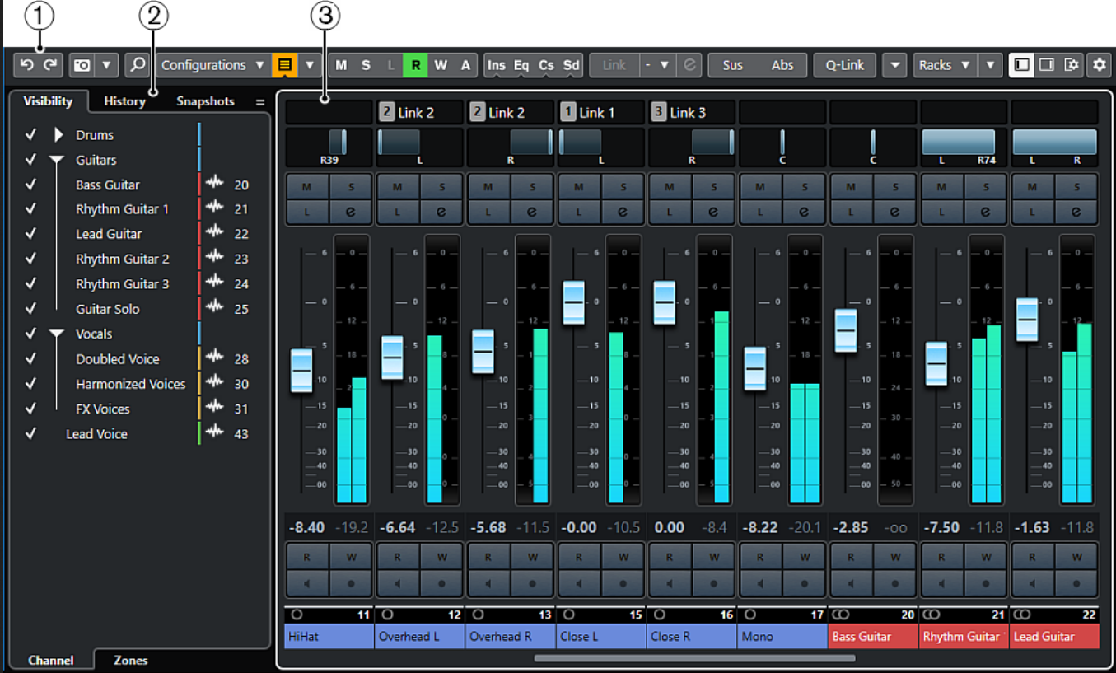This screenshot has width=1116, height=673.
Task: Click the horizontal scrollbar below channels
Action: (694, 658)
